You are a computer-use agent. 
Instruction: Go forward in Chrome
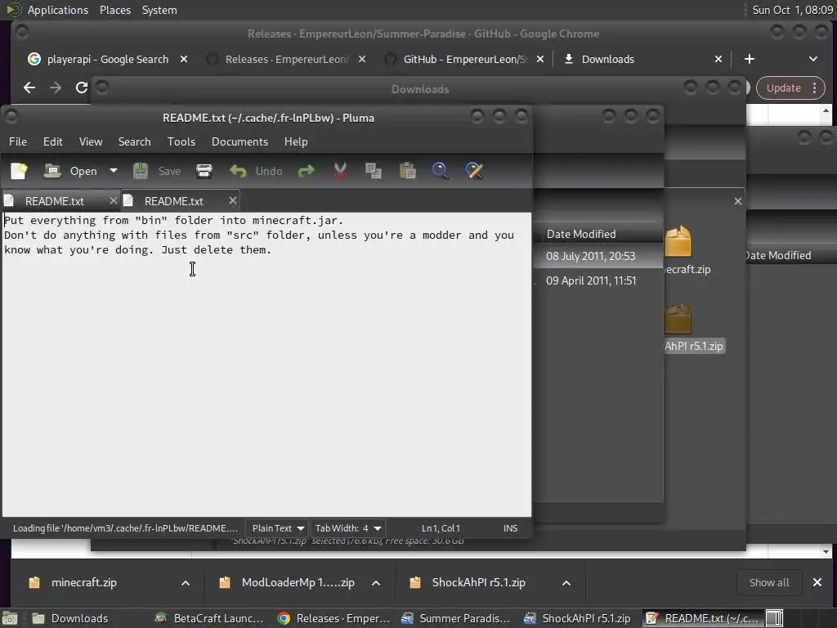coord(56,87)
